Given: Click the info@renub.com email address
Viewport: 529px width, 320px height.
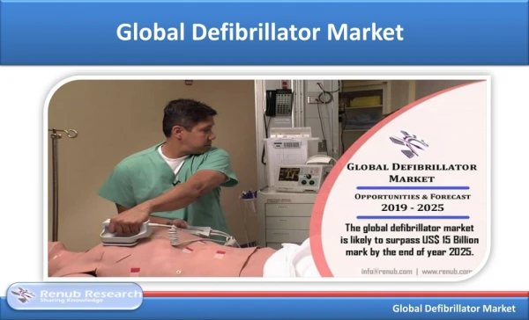Looking at the screenshot, I should point(387,272).
